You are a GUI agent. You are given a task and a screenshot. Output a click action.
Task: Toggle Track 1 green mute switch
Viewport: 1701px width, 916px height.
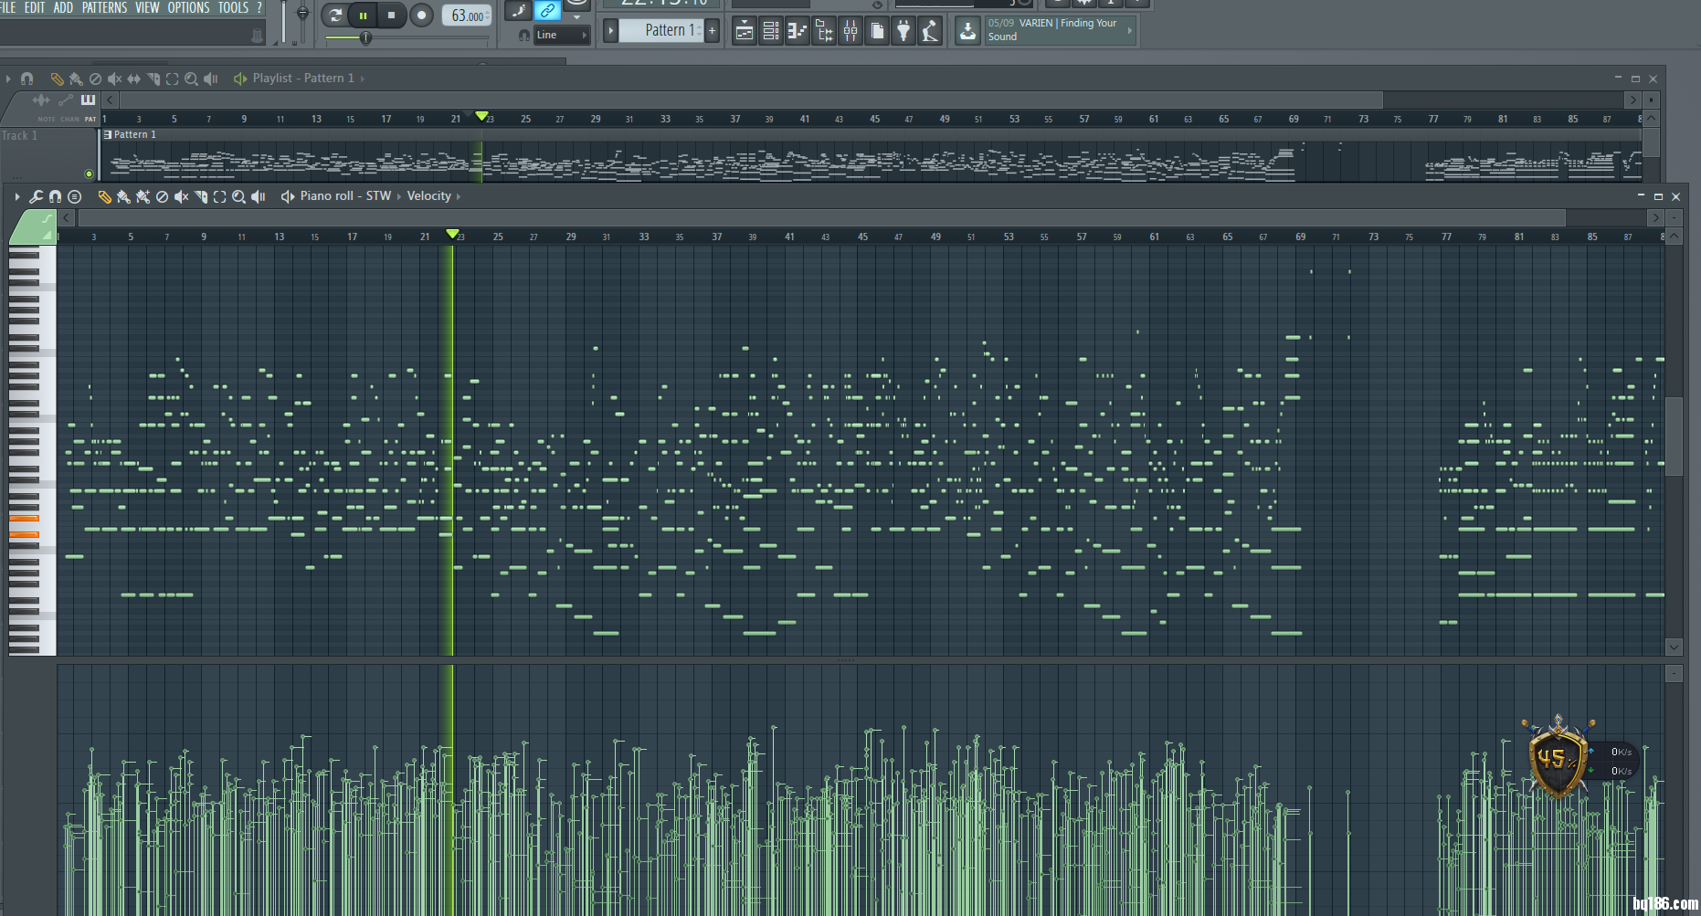[89, 174]
